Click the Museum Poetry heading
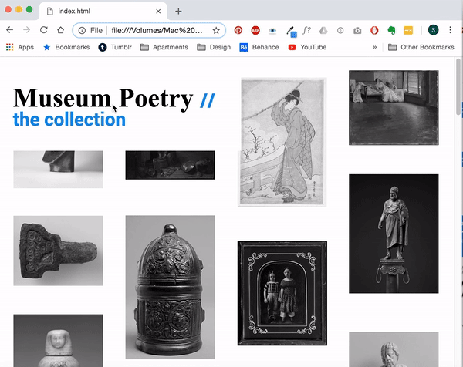 [x=103, y=99]
